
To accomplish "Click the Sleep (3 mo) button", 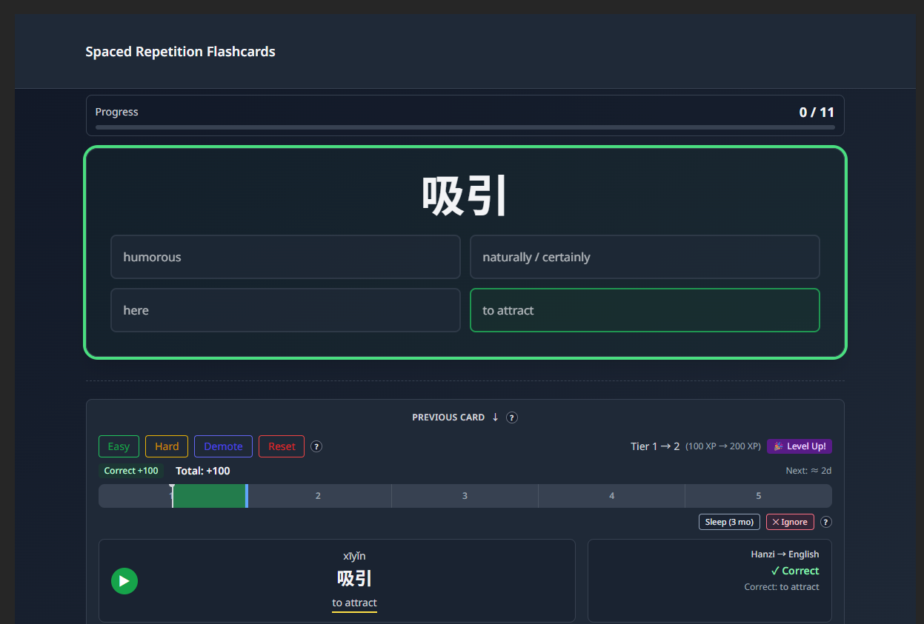I will click(x=728, y=522).
